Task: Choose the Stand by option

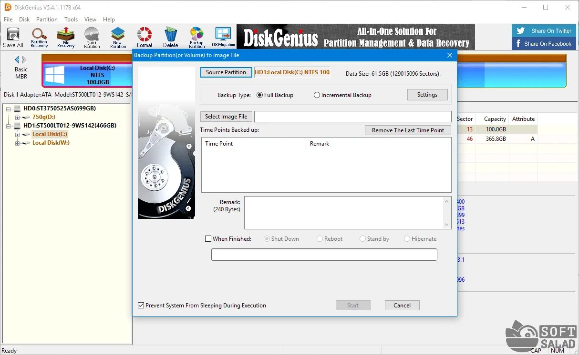Action: (363, 239)
